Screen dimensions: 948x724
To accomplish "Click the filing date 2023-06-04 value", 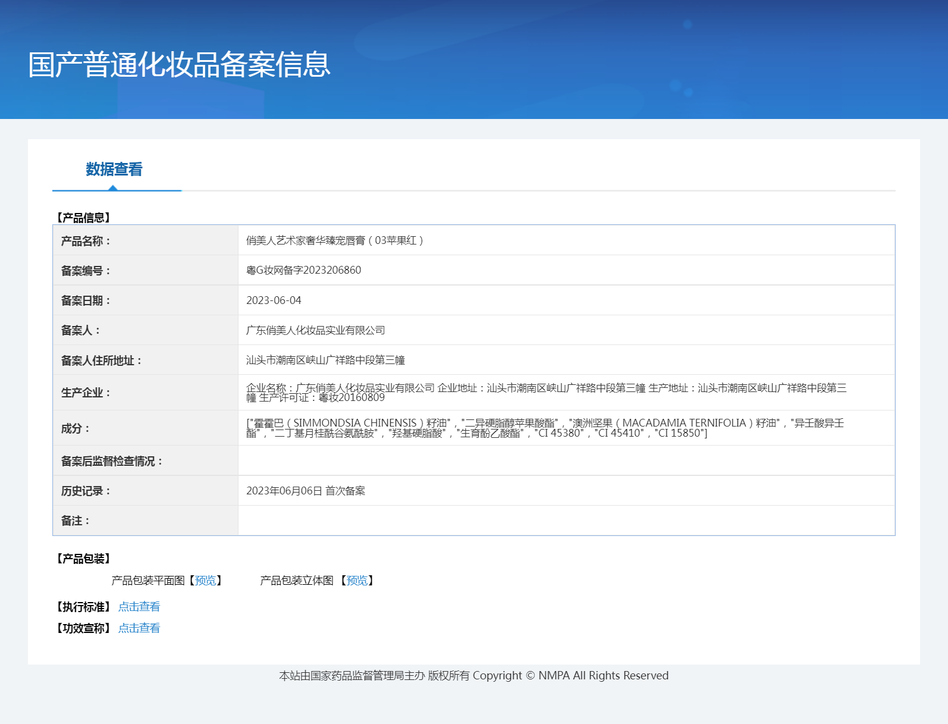I will pyautogui.click(x=274, y=300).
